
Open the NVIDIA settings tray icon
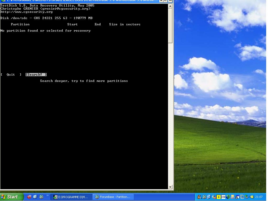252,197
